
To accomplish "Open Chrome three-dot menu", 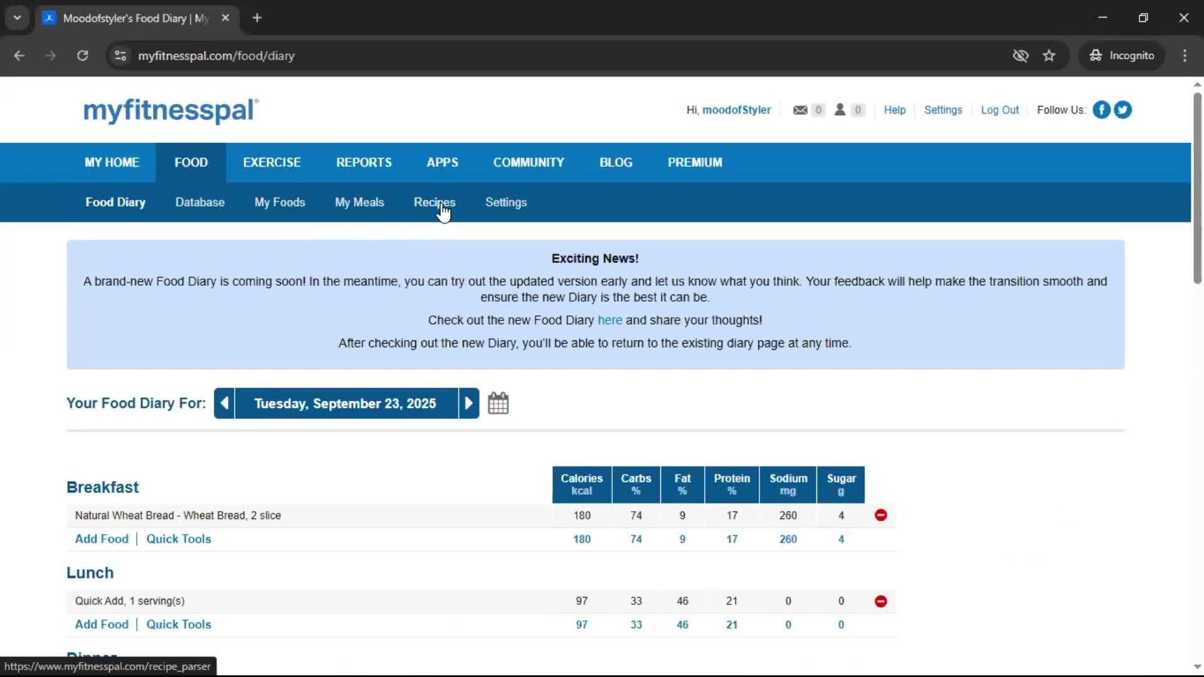I will click(1185, 56).
